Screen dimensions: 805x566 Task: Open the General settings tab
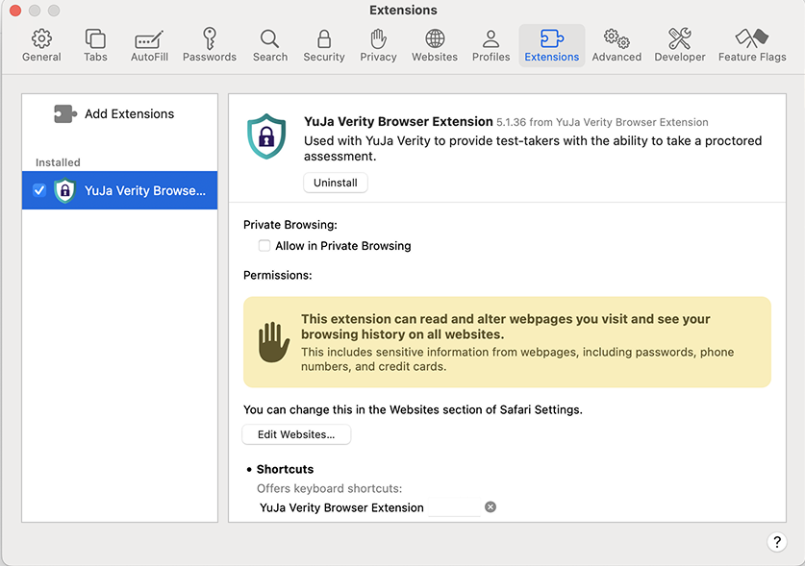pos(41,46)
